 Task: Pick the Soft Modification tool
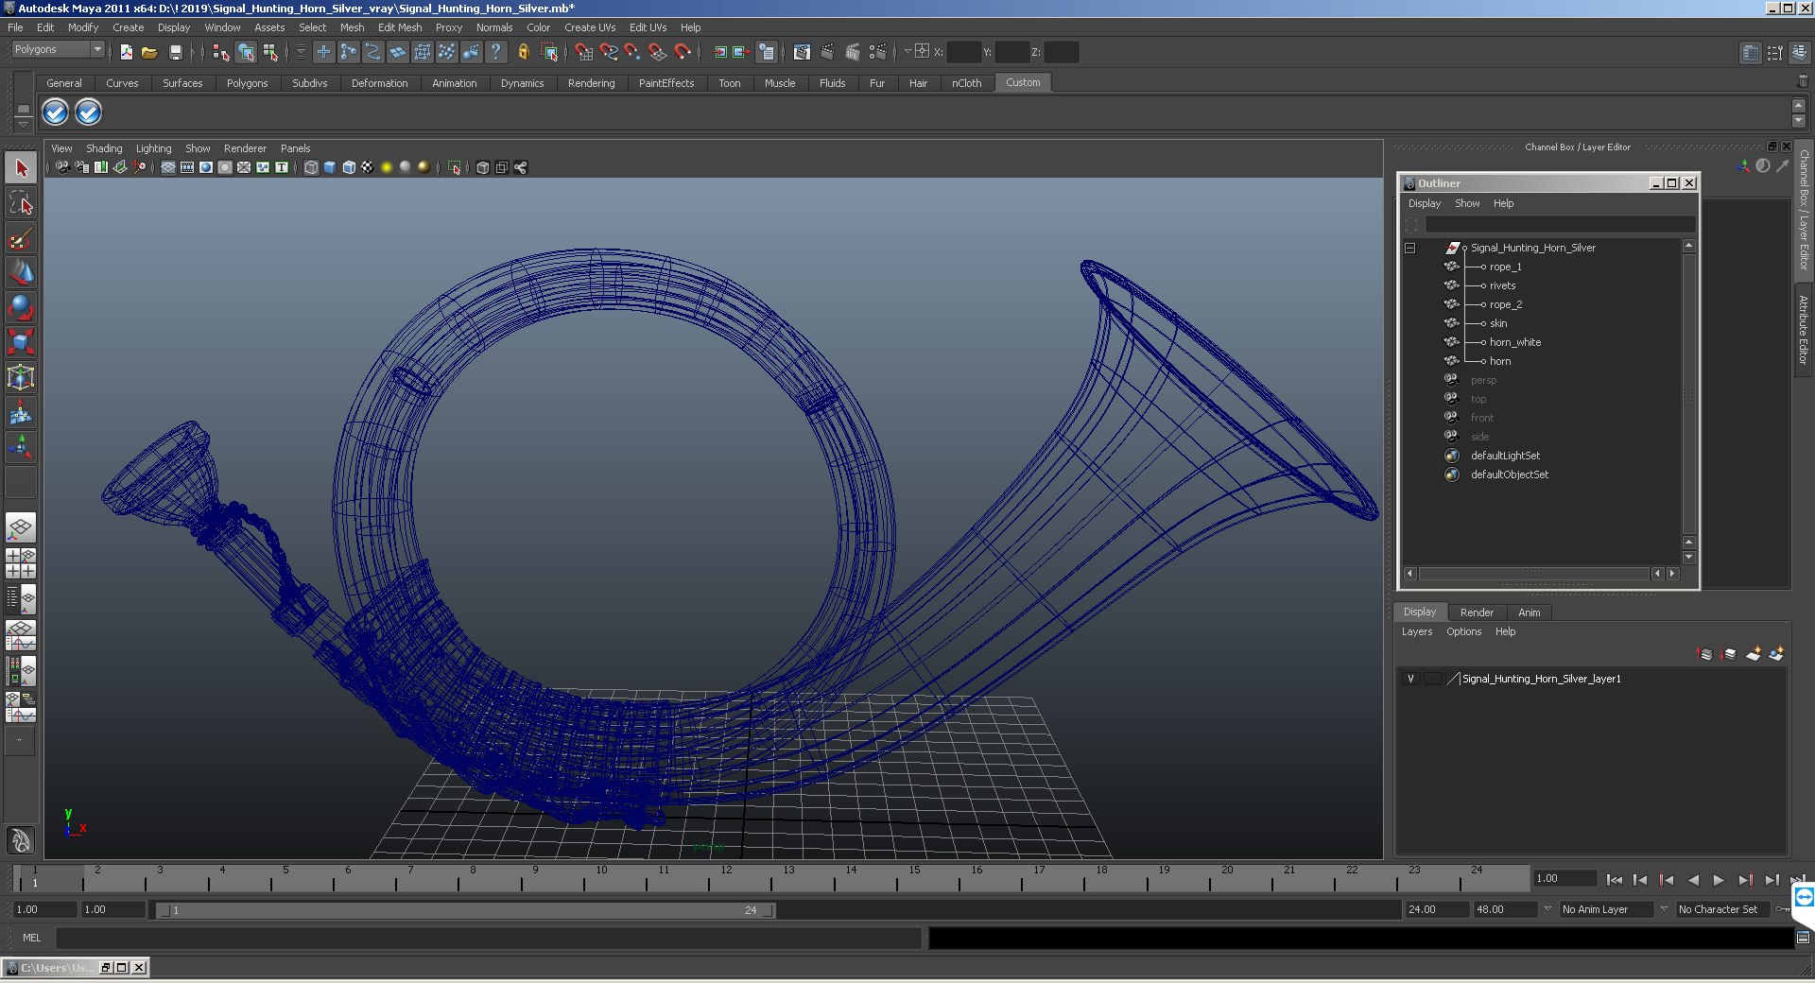pyautogui.click(x=21, y=412)
